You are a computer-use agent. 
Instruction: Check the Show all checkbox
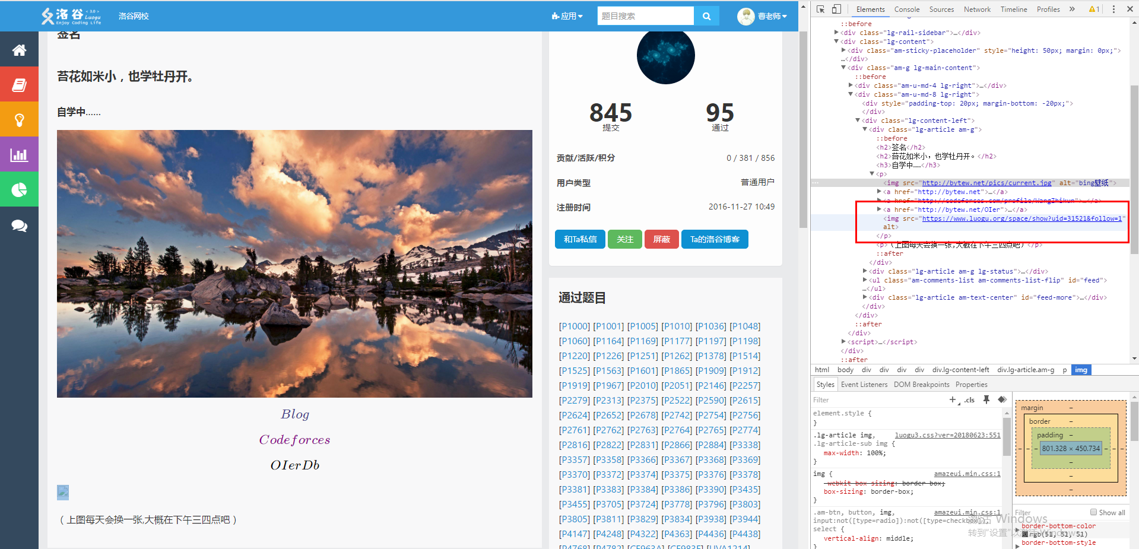click(1093, 512)
